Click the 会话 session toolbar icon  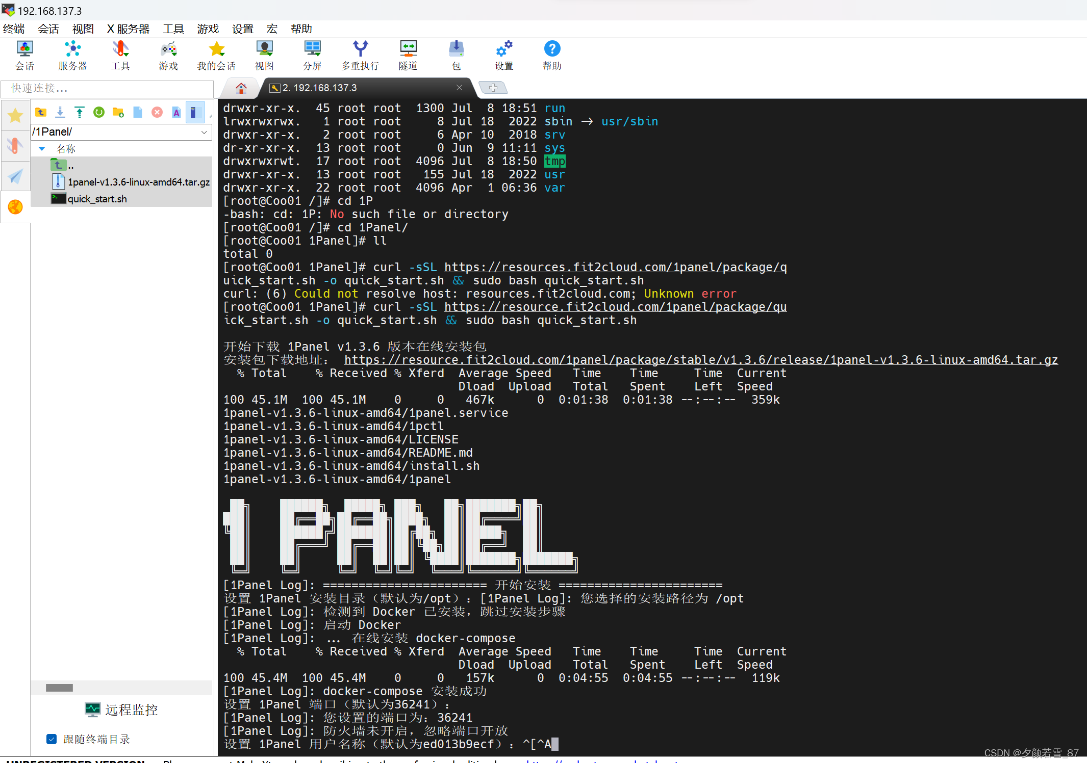[x=24, y=56]
